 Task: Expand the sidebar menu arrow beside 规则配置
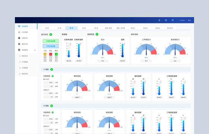(x=35, y=50)
